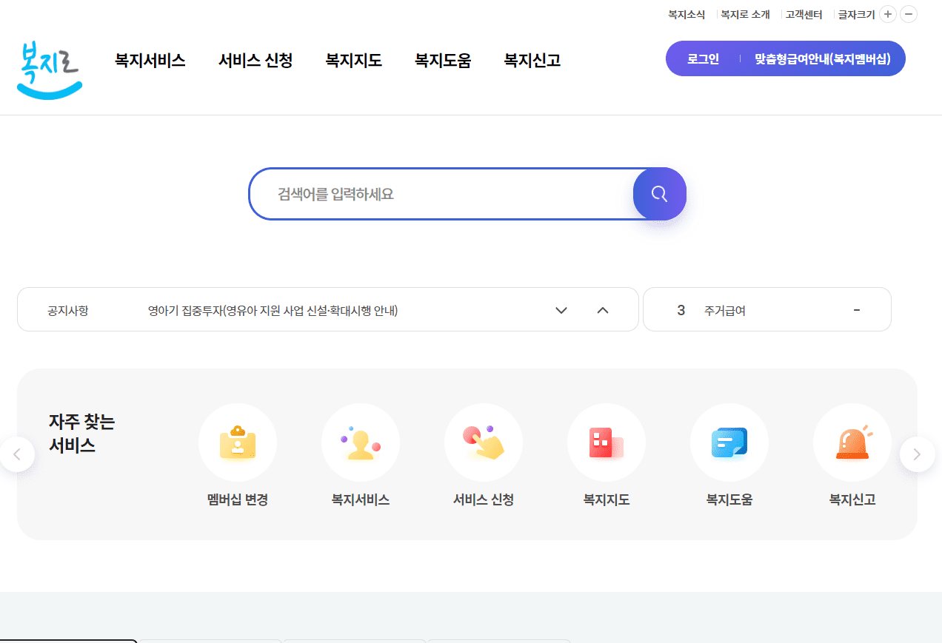Open the 복지서비스 clipboard icon in 자주 찾는 서비스

[x=360, y=442]
